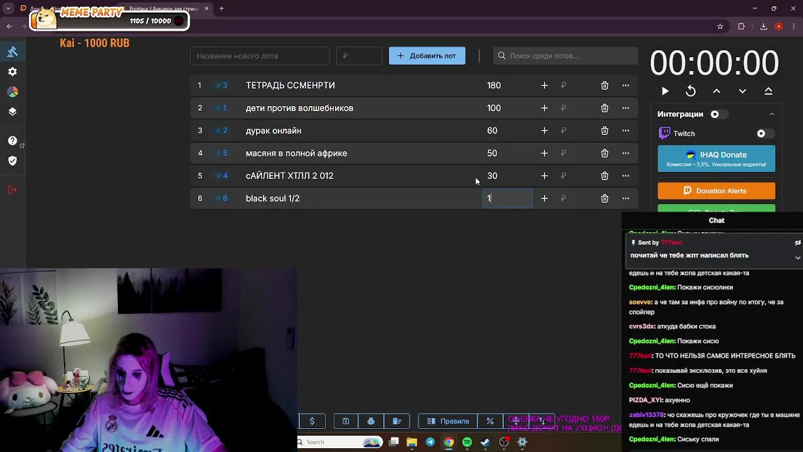Click the Windows taskbar Search box

tap(339, 442)
